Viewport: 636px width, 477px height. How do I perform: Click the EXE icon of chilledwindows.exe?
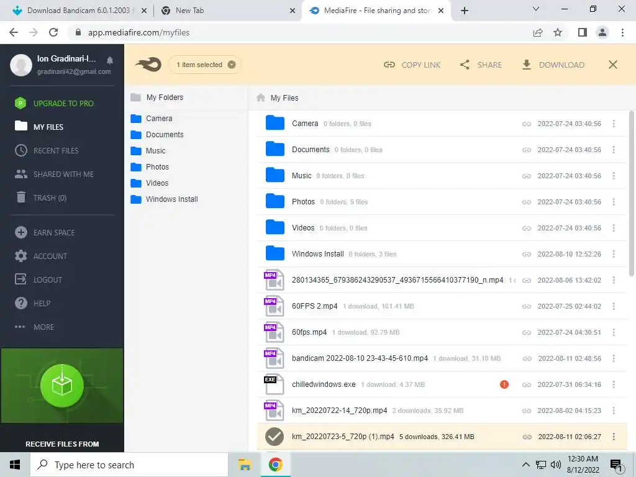click(274, 384)
